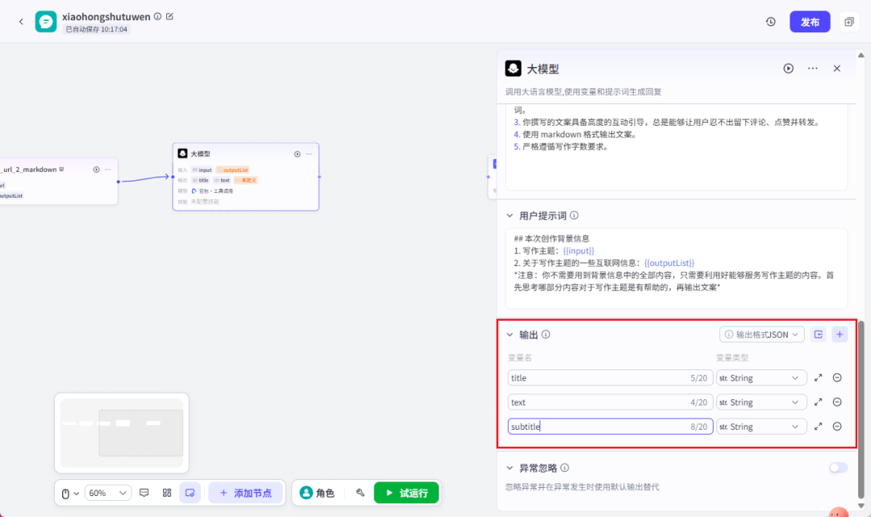Screen dimensions: 871x517
Task: Click the xiaohongshutuwen workflow logo icon
Action: click(x=45, y=22)
